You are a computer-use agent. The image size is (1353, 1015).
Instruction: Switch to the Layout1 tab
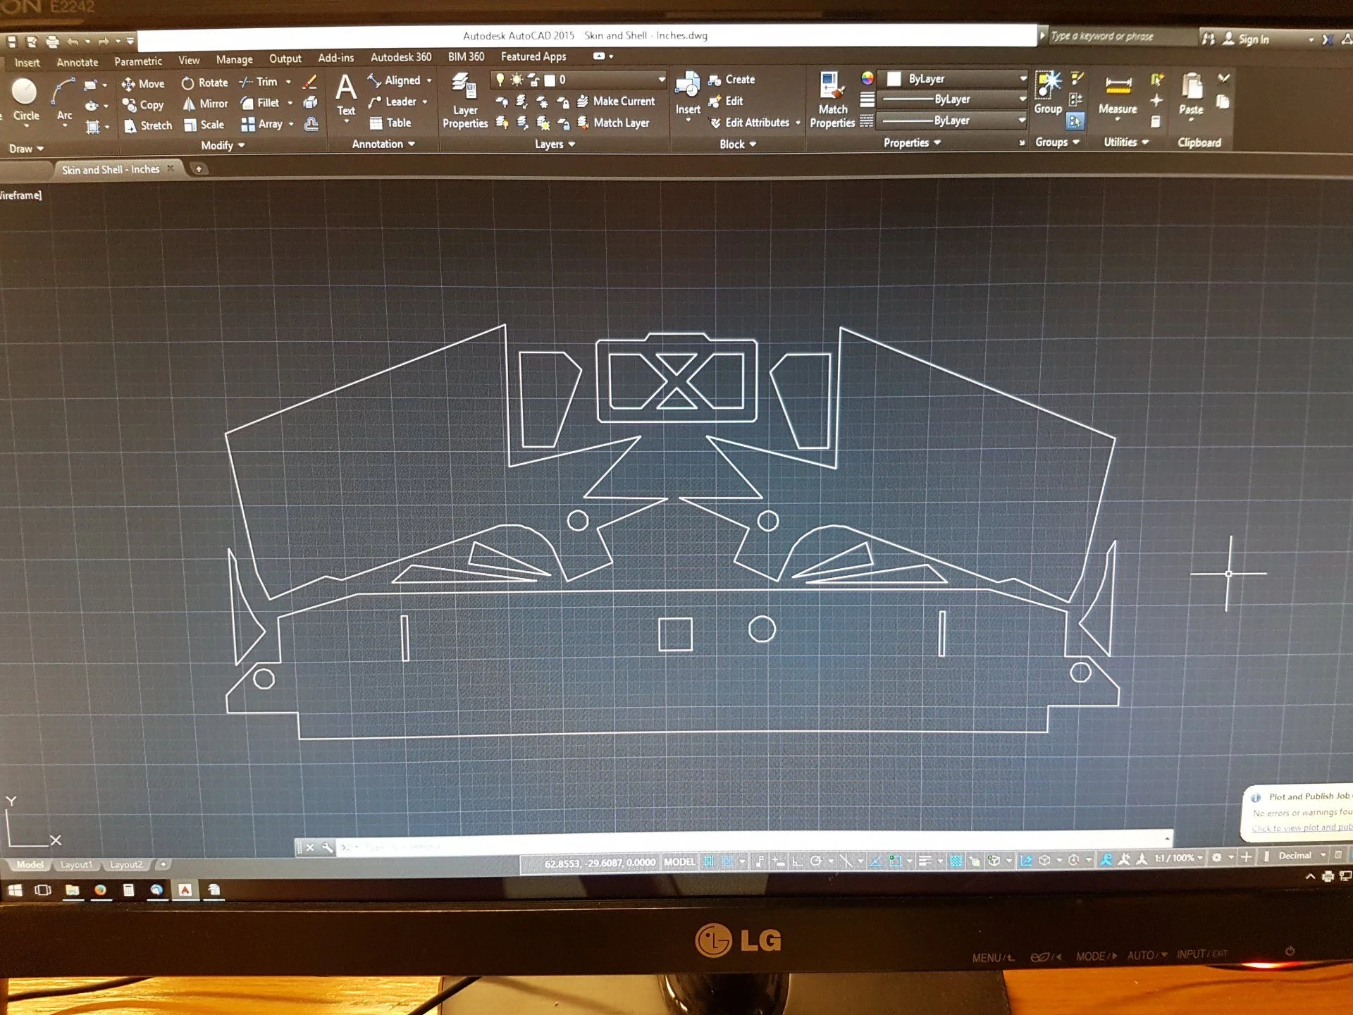click(76, 865)
